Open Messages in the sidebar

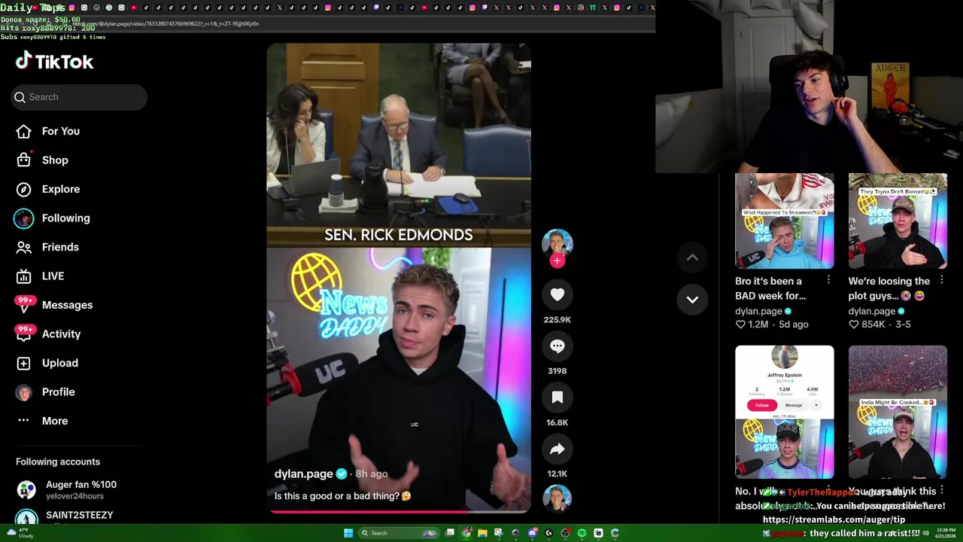pos(67,305)
